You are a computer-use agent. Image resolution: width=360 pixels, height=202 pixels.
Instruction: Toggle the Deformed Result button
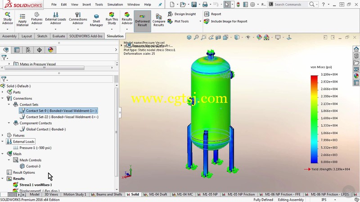142,21
